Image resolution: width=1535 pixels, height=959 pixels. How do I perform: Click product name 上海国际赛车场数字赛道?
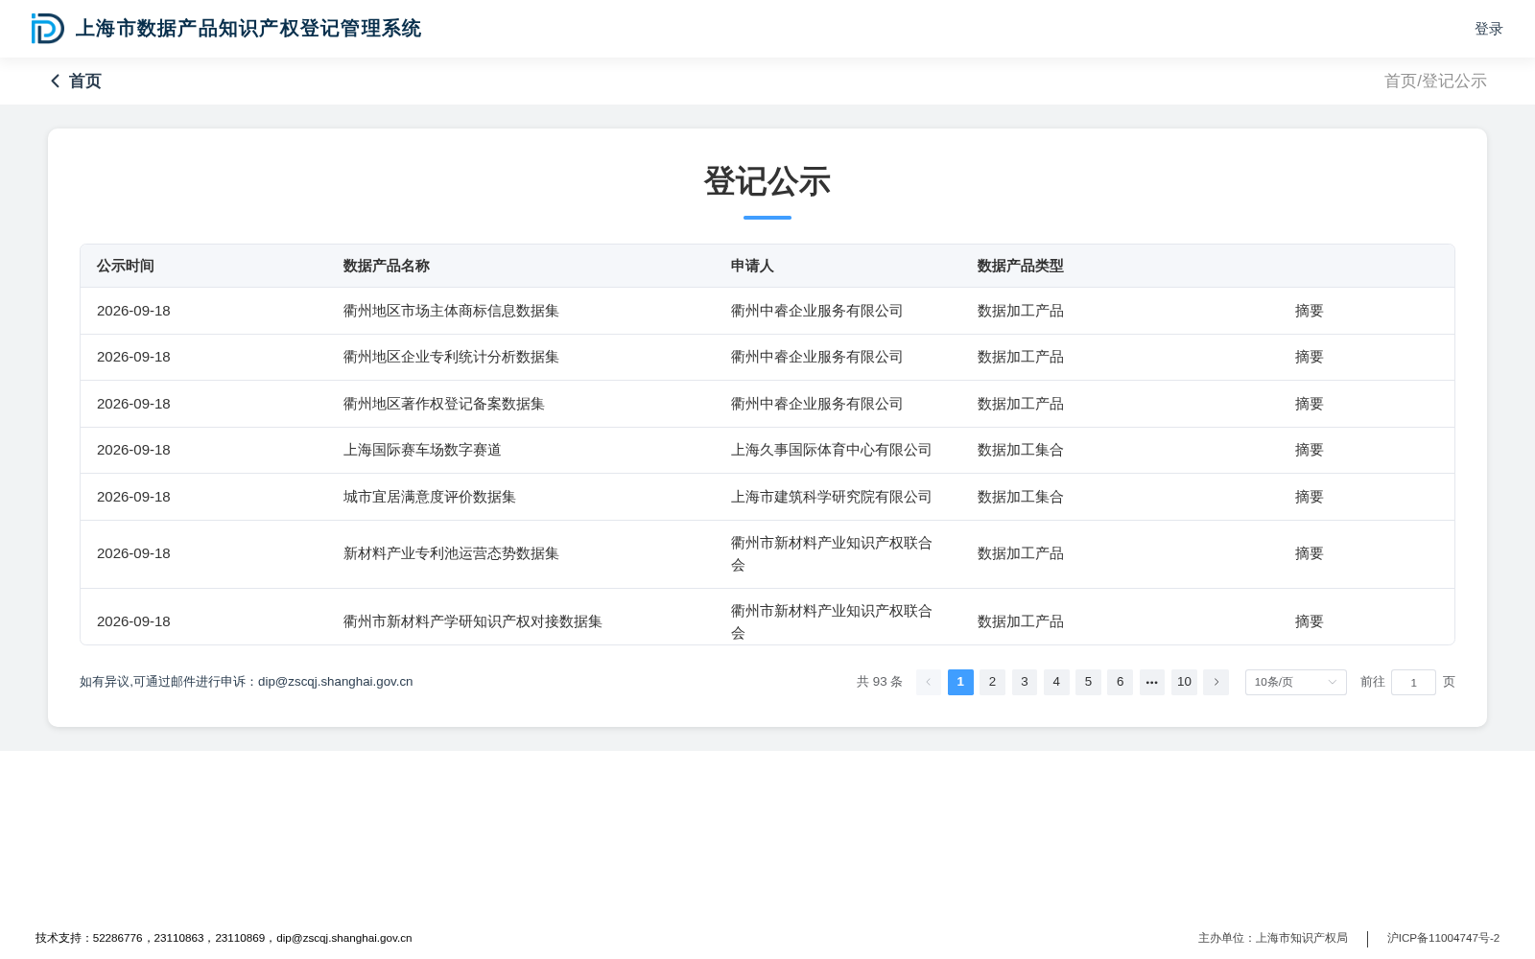click(x=422, y=450)
